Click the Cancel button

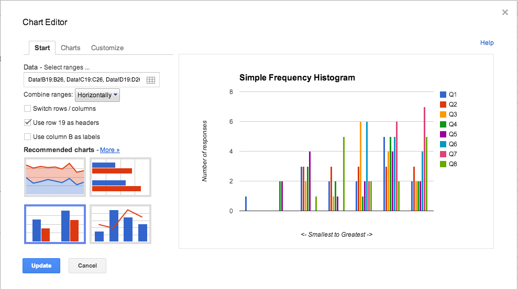point(87,265)
